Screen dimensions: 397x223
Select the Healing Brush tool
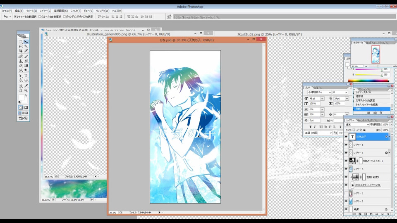21,57
